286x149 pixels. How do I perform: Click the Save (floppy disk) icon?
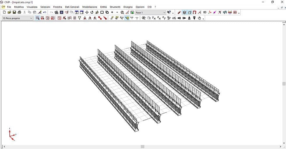pyautogui.click(x=14, y=13)
